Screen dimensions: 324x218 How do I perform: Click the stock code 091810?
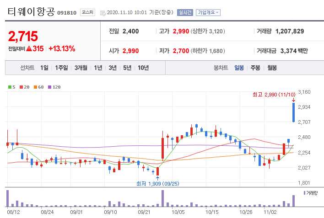click(67, 13)
